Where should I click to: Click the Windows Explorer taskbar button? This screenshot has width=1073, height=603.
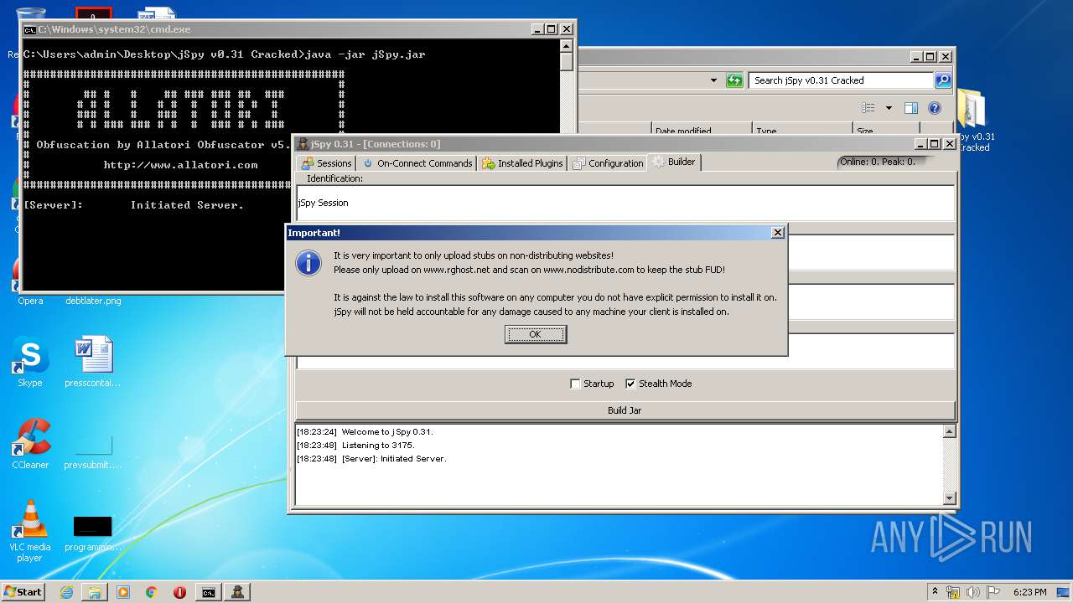tap(95, 592)
